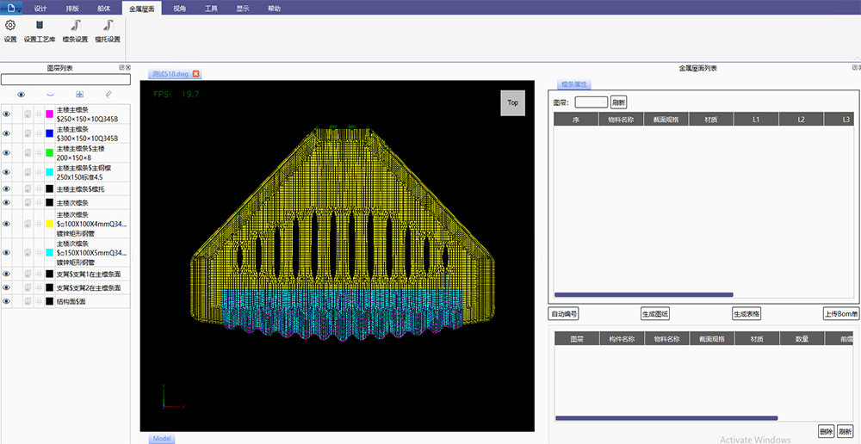Click the 生成表格 button
The height and width of the screenshot is (444, 861).
pyautogui.click(x=746, y=314)
